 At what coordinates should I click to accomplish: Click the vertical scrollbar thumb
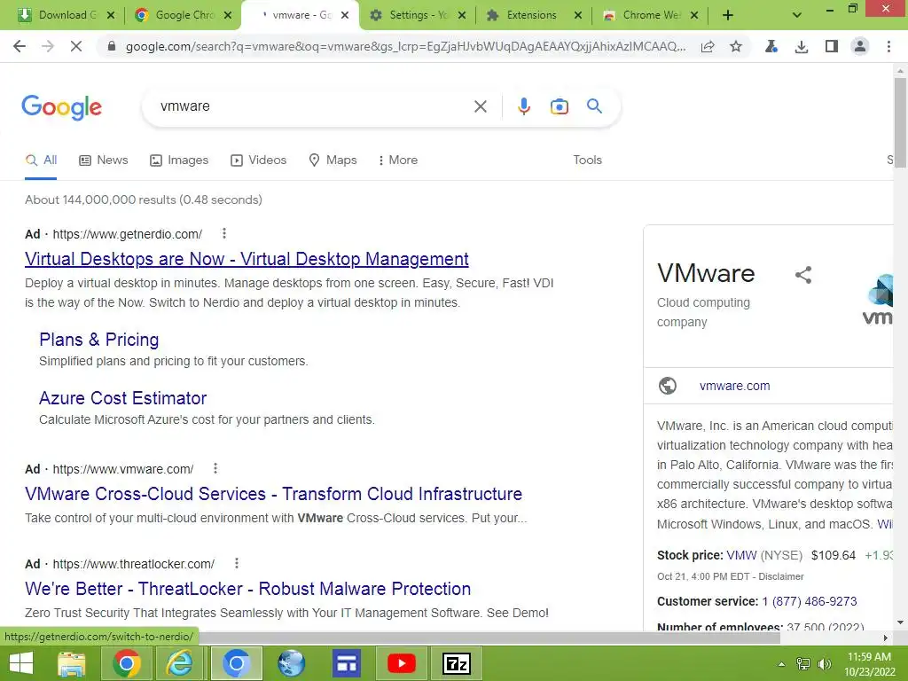click(x=900, y=121)
